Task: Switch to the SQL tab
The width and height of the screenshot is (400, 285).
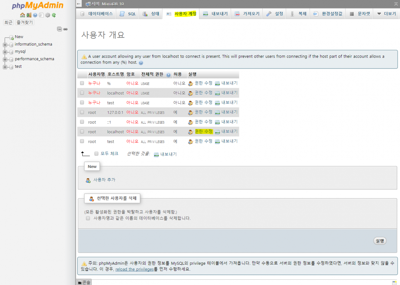Action: click(x=128, y=14)
